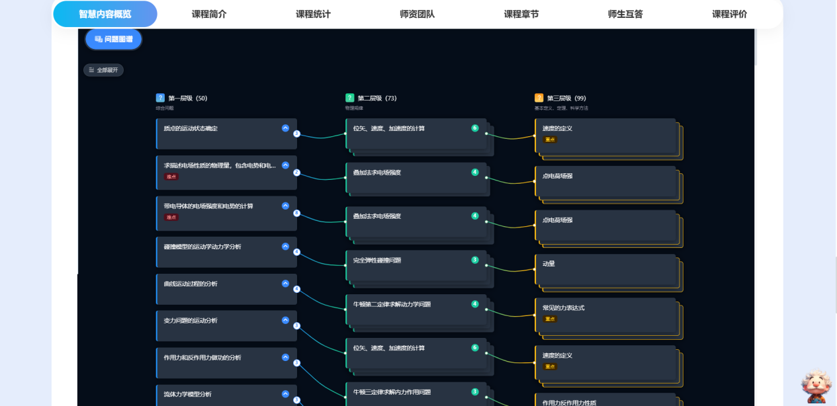This screenshot has height=406, width=837.
Task: Open the 师资团队 tab
Action: pos(418,14)
